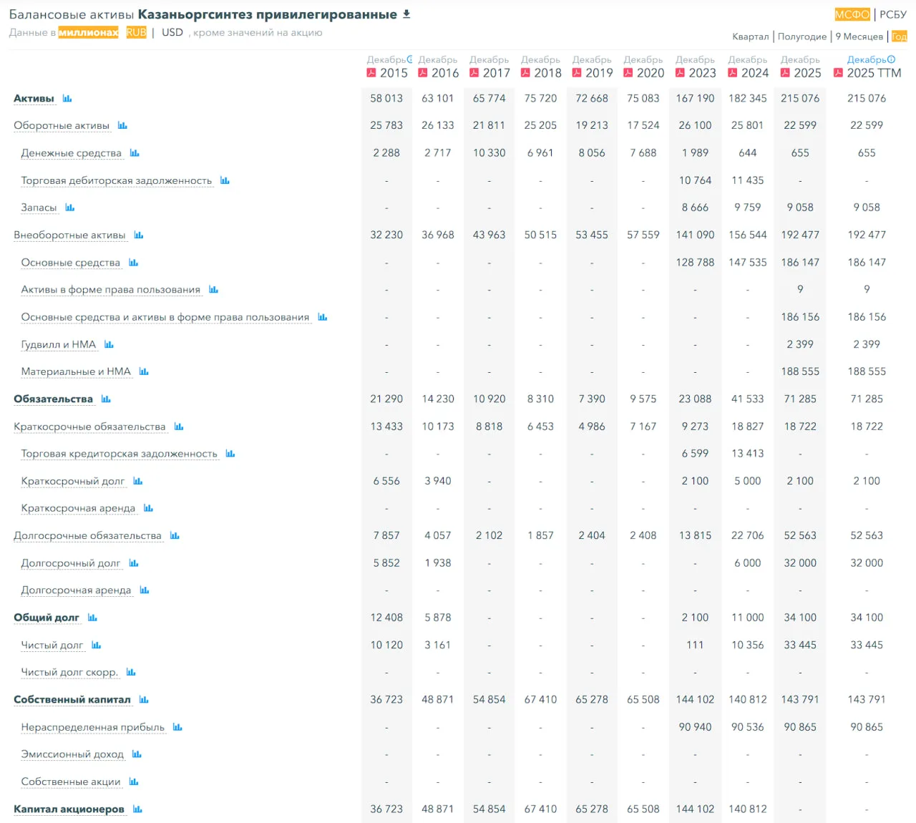Open the chart icon for the Активы row
Image resolution: width=916 pixels, height=823 pixels.
point(67,98)
